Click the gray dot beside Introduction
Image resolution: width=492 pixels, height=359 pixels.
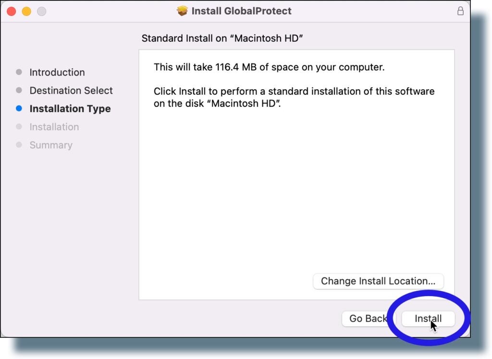pyautogui.click(x=19, y=72)
